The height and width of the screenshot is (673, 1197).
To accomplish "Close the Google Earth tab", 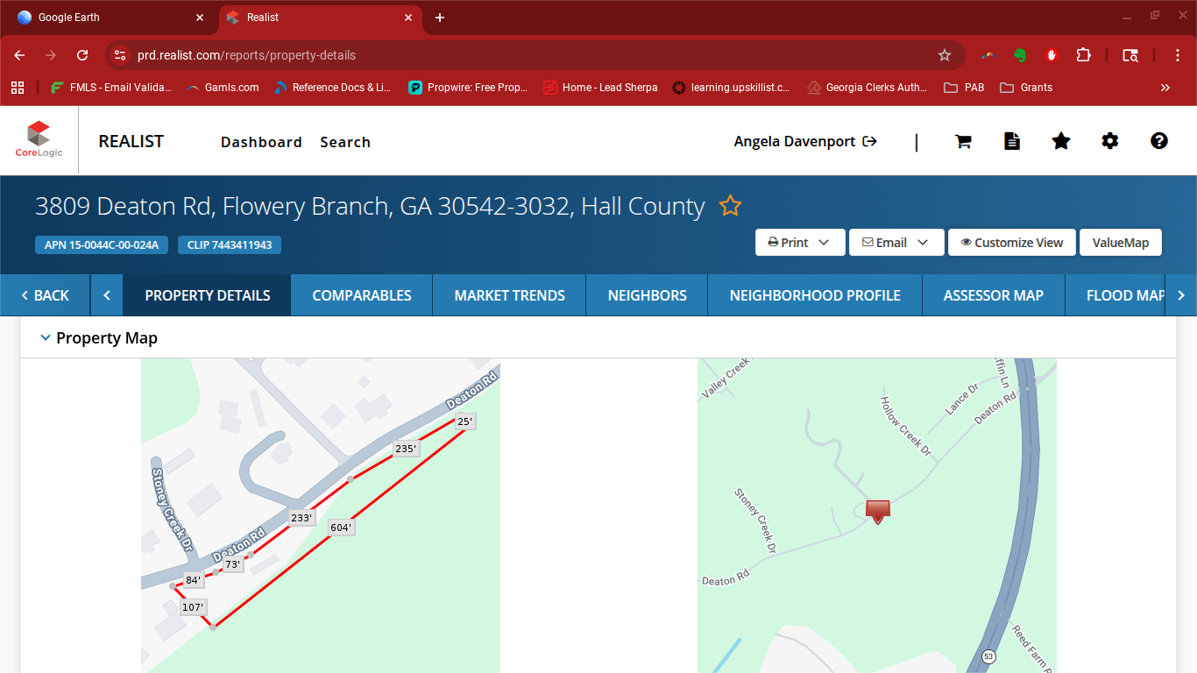I will point(200,18).
